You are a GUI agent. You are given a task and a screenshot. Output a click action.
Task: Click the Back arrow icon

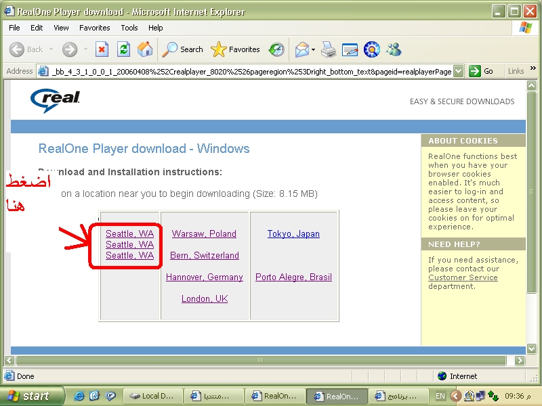click(x=16, y=49)
